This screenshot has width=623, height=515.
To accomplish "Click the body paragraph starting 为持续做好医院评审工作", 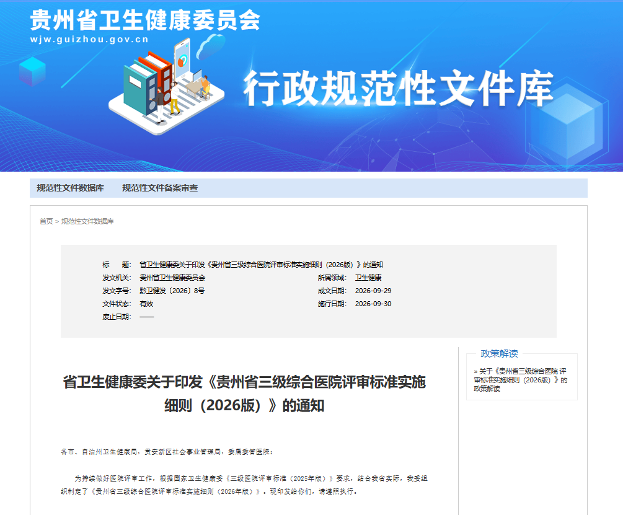I will click(244, 485).
